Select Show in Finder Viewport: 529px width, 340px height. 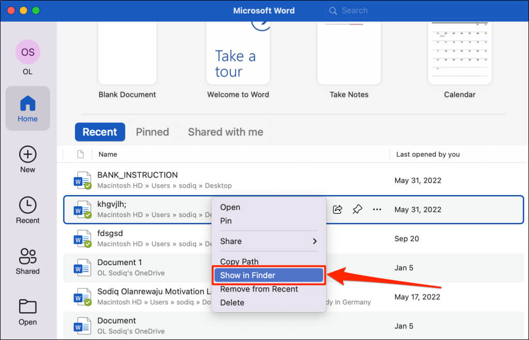coord(269,276)
